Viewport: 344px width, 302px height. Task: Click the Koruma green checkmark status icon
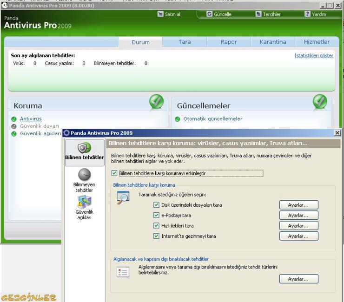point(156,102)
